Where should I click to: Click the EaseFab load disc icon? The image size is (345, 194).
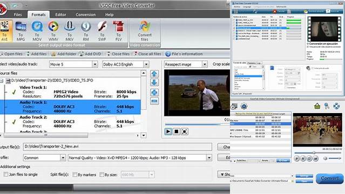(x=244, y=106)
